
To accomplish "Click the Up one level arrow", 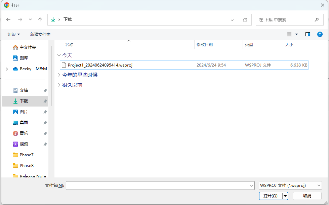I will click(40, 19).
